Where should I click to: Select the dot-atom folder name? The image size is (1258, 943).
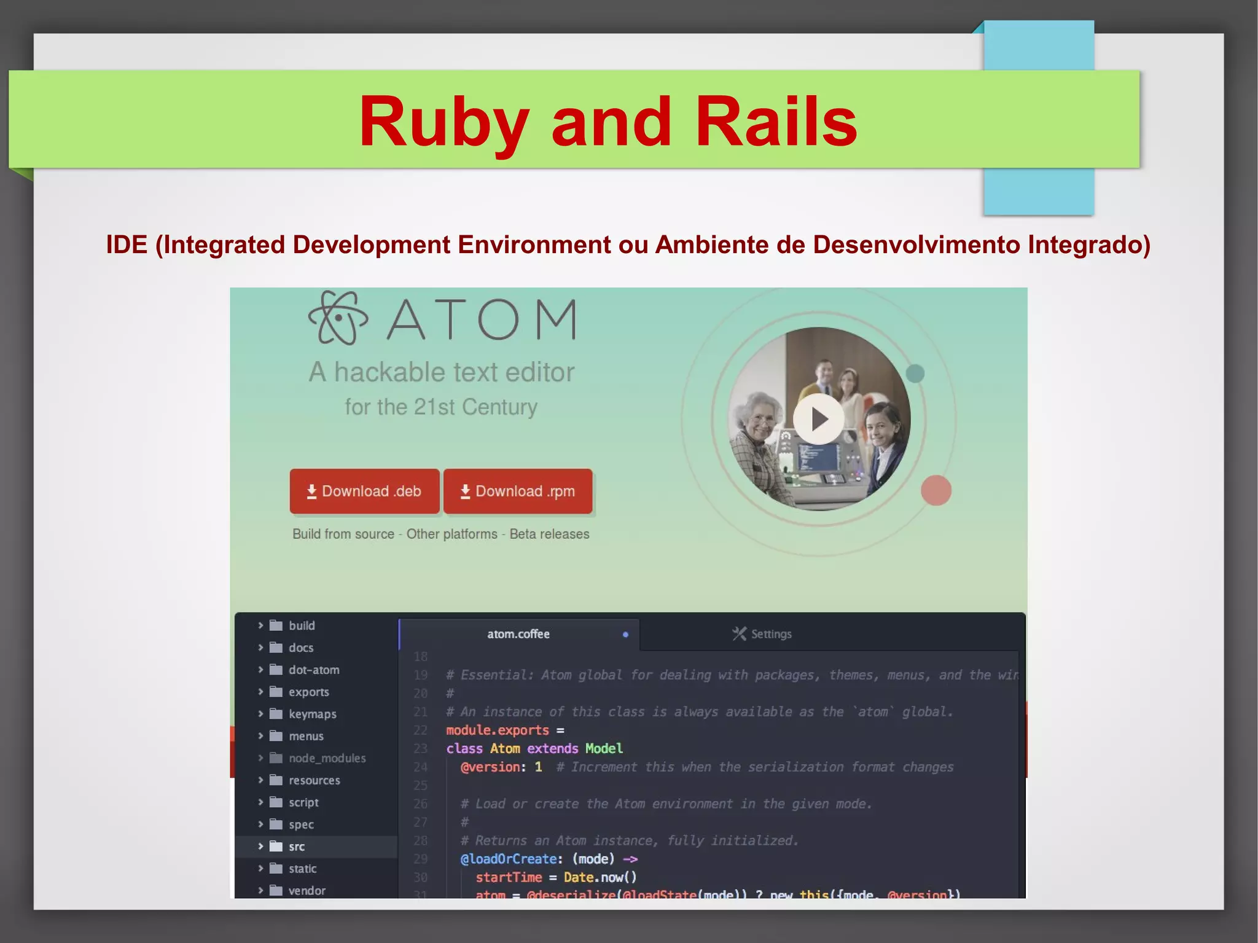pos(314,670)
